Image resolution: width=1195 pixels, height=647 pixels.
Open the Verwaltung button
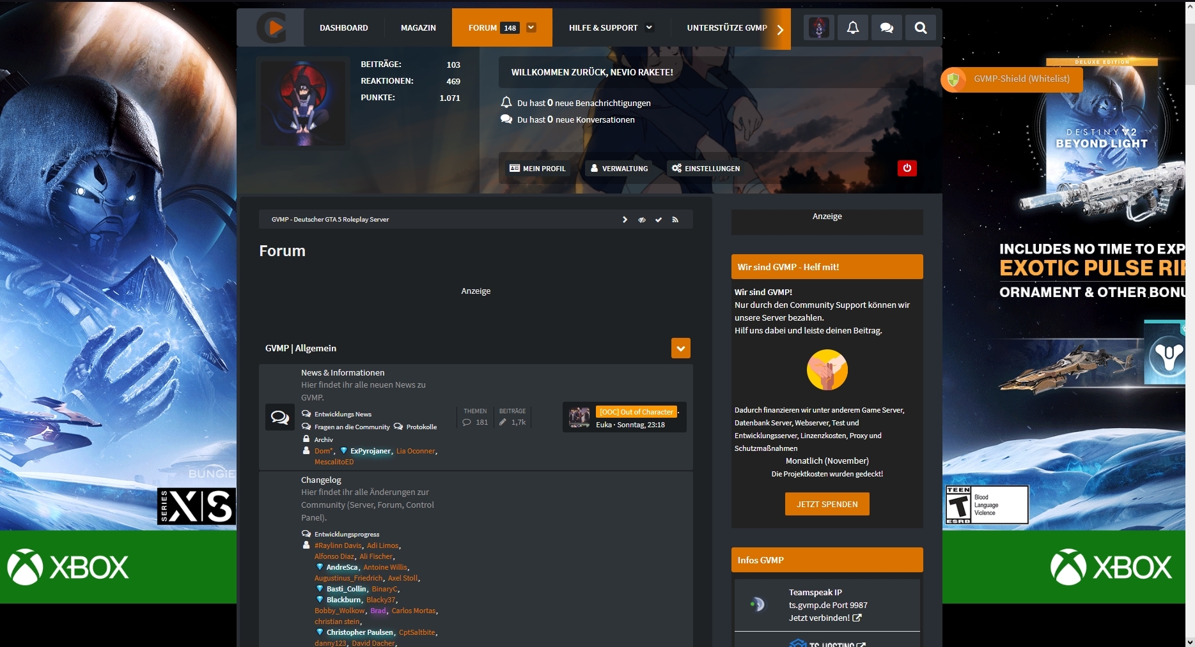tap(619, 168)
